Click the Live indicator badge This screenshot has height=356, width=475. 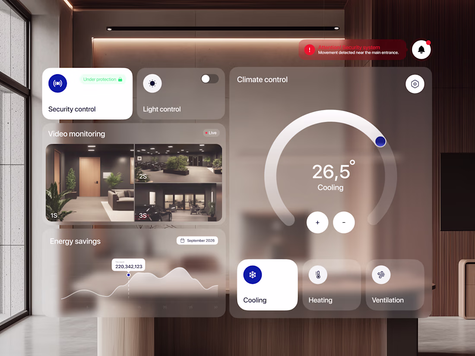coord(211,132)
